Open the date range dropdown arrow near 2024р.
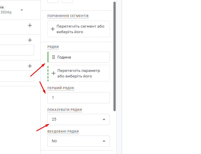The image size is (201, 154). click(x=22, y=10)
